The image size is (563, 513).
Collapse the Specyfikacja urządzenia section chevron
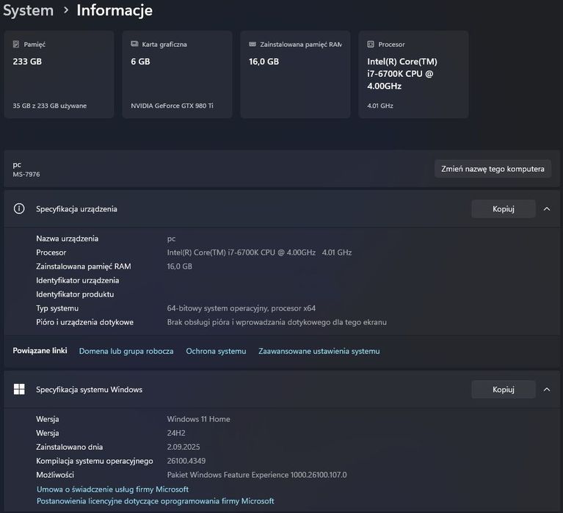[547, 209]
